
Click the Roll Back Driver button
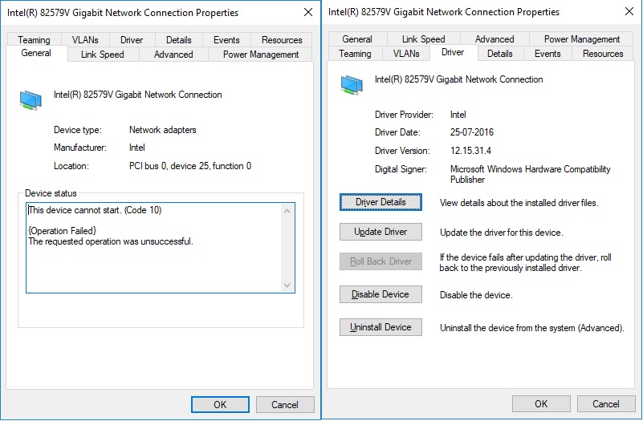(381, 261)
